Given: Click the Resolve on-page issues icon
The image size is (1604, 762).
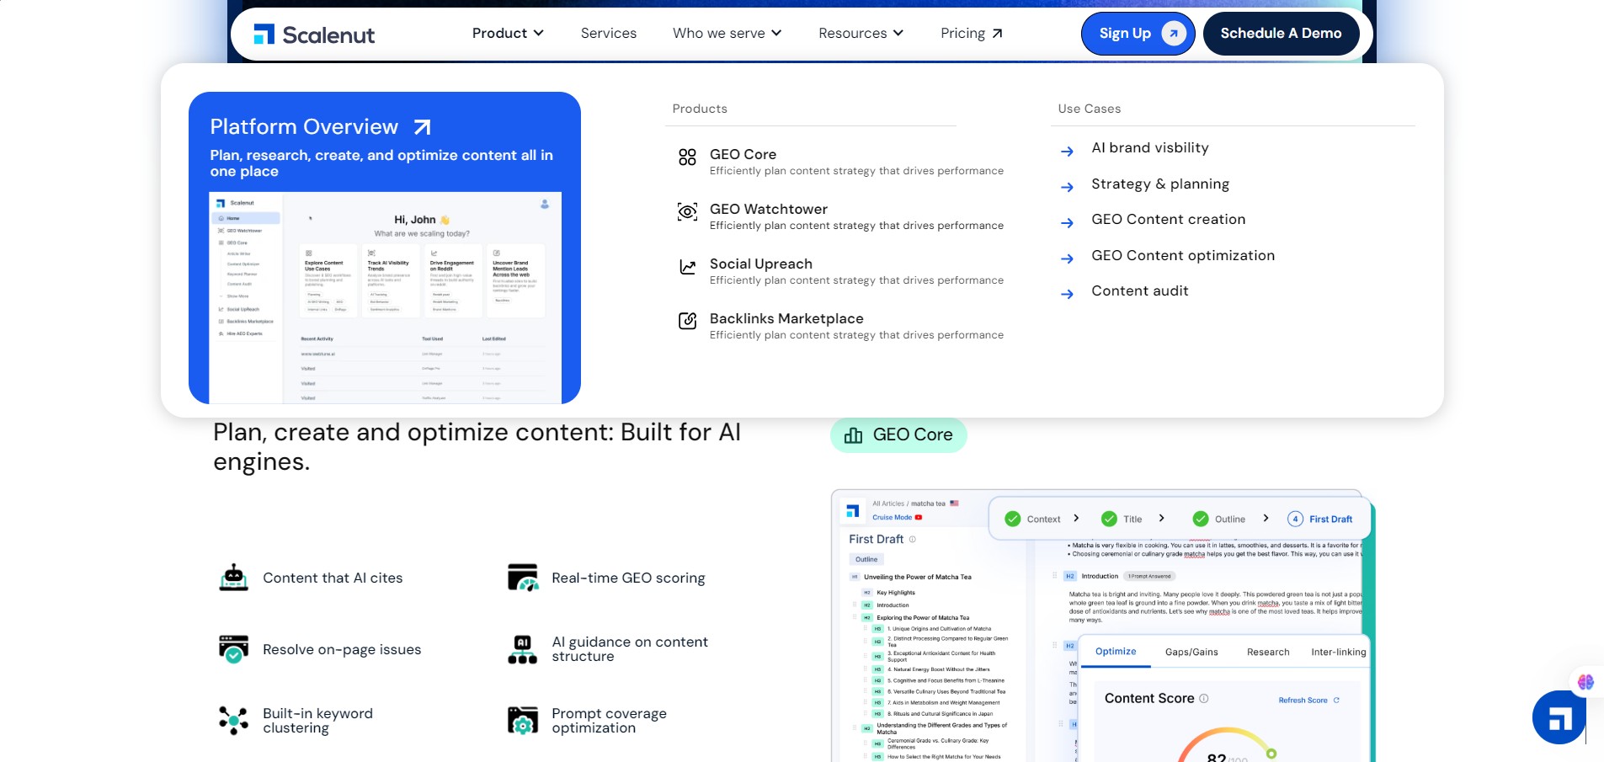Looking at the screenshot, I should point(233,649).
